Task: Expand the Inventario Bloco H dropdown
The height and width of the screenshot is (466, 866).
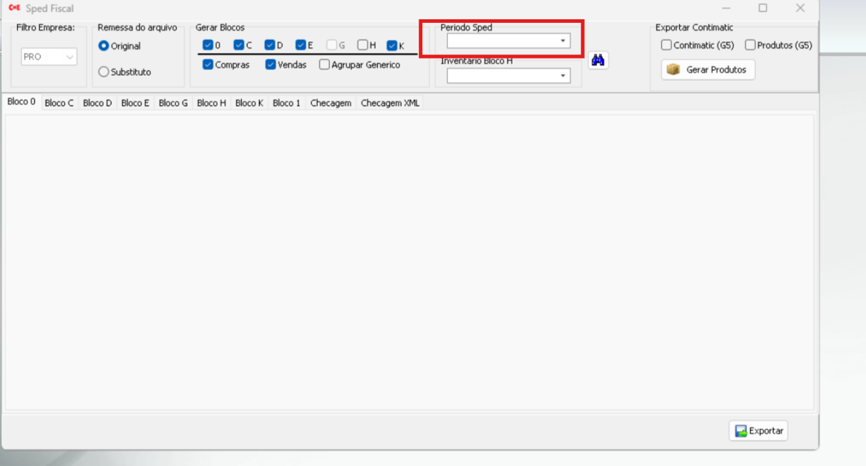Action: [563, 76]
